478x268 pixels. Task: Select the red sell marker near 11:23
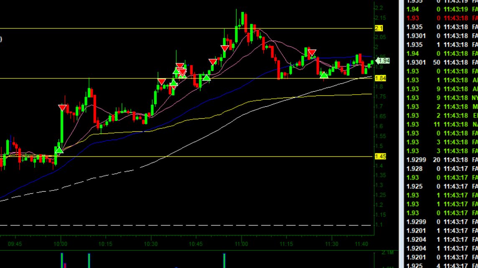click(x=312, y=53)
